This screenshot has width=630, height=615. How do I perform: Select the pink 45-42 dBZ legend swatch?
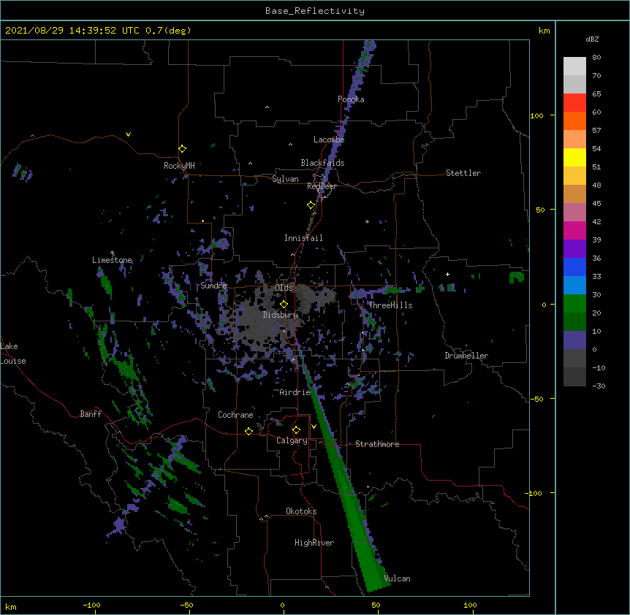574,213
